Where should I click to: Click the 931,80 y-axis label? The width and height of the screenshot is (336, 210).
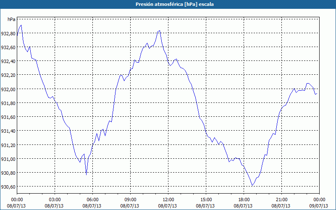(x=8, y=103)
